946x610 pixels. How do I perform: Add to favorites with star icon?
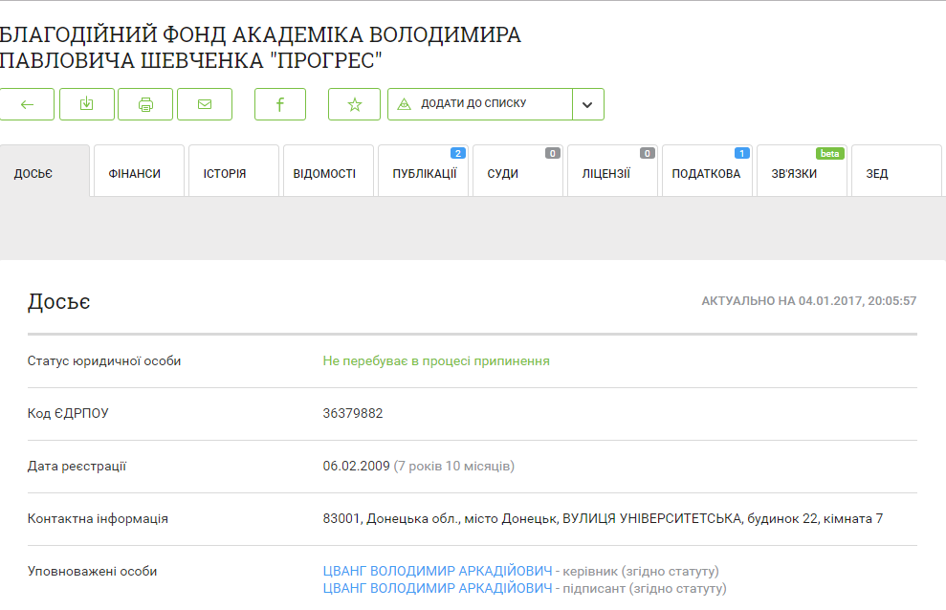[x=354, y=104]
